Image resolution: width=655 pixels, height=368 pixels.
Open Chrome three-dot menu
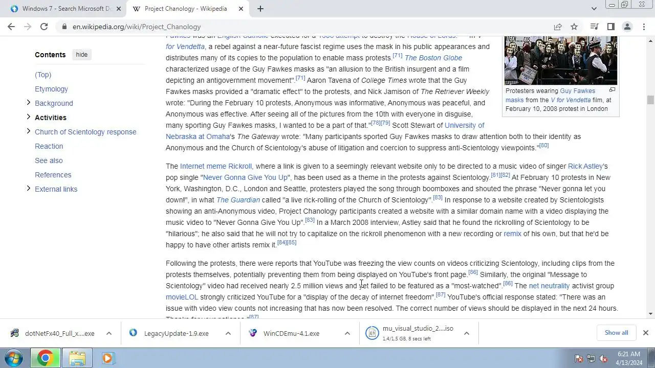643,27
